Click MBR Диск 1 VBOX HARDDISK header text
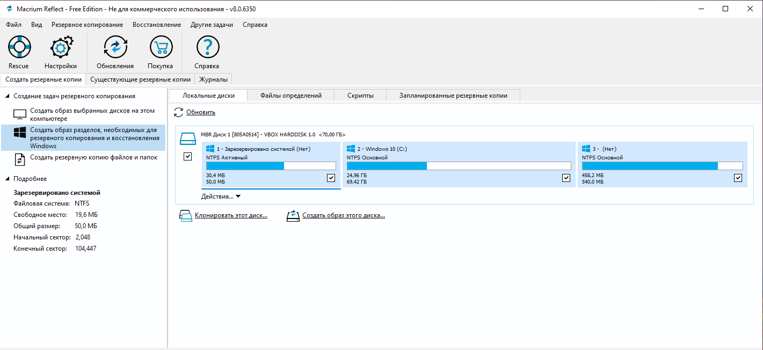The width and height of the screenshot is (763, 350). [273, 135]
